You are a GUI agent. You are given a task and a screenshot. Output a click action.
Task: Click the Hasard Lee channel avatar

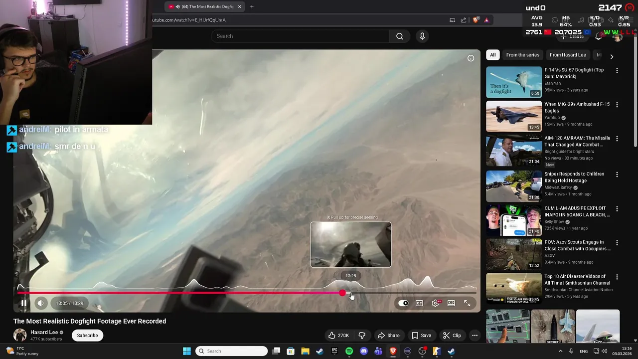pos(20,335)
